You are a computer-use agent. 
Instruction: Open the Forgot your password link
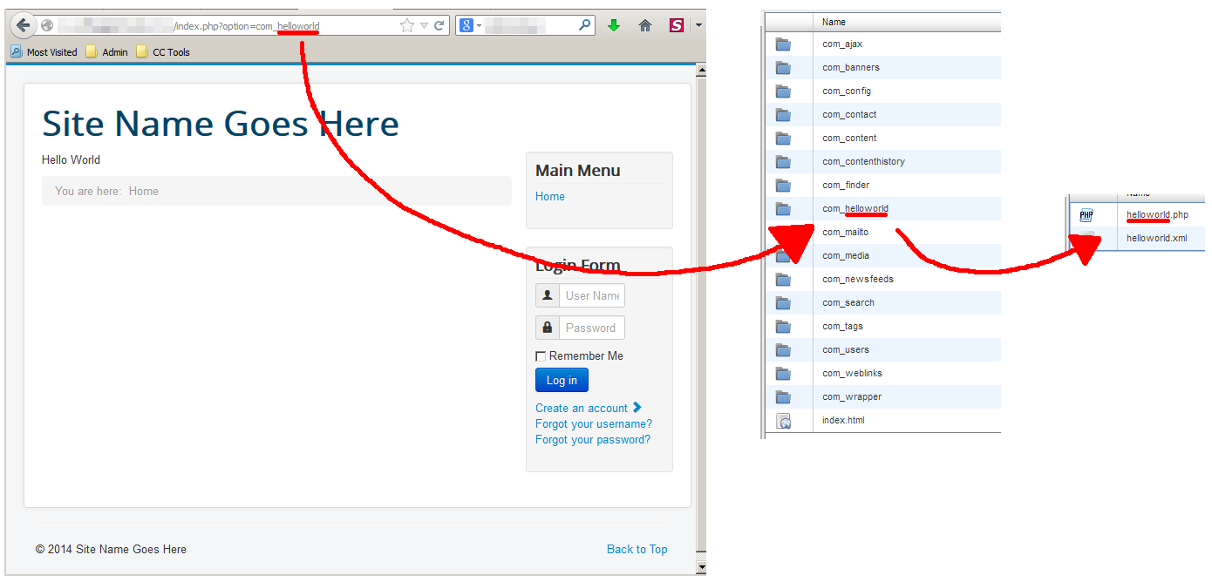click(x=593, y=439)
